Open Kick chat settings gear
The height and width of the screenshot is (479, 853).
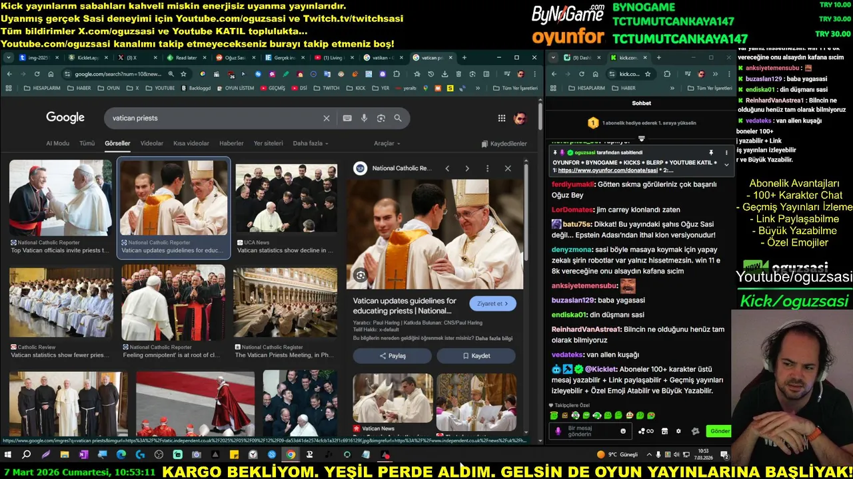pos(678,431)
